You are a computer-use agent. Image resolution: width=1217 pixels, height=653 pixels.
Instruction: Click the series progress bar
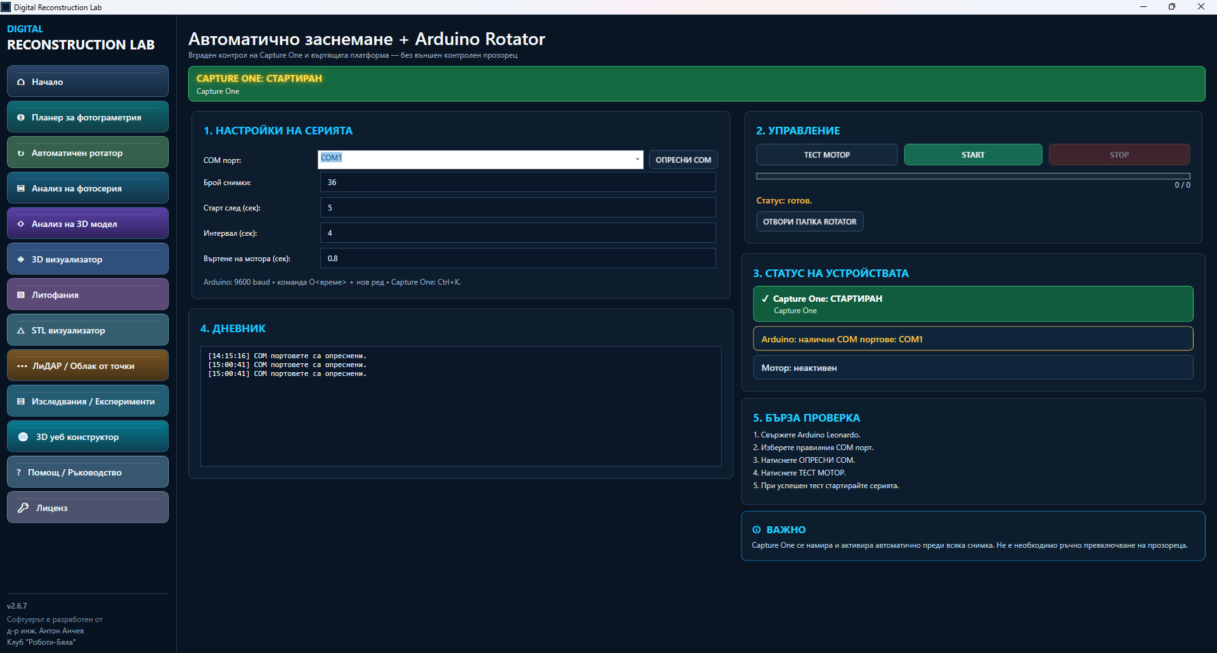pyautogui.click(x=973, y=176)
